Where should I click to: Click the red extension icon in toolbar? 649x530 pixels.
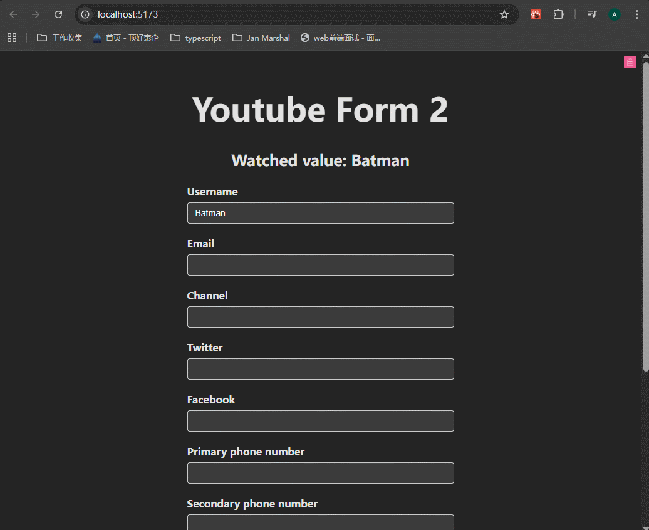[x=536, y=14]
